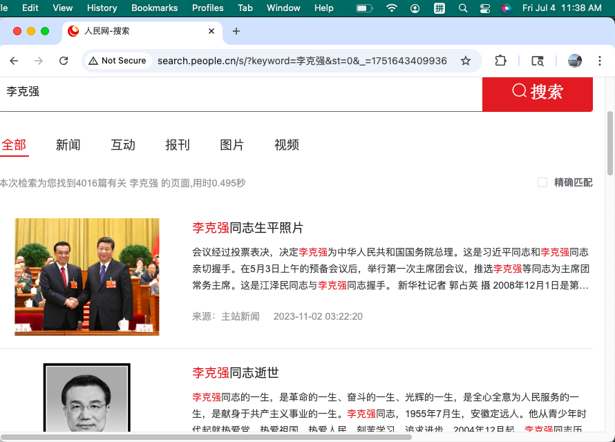
Task: Reload the page with refresh icon
Action: 64,61
